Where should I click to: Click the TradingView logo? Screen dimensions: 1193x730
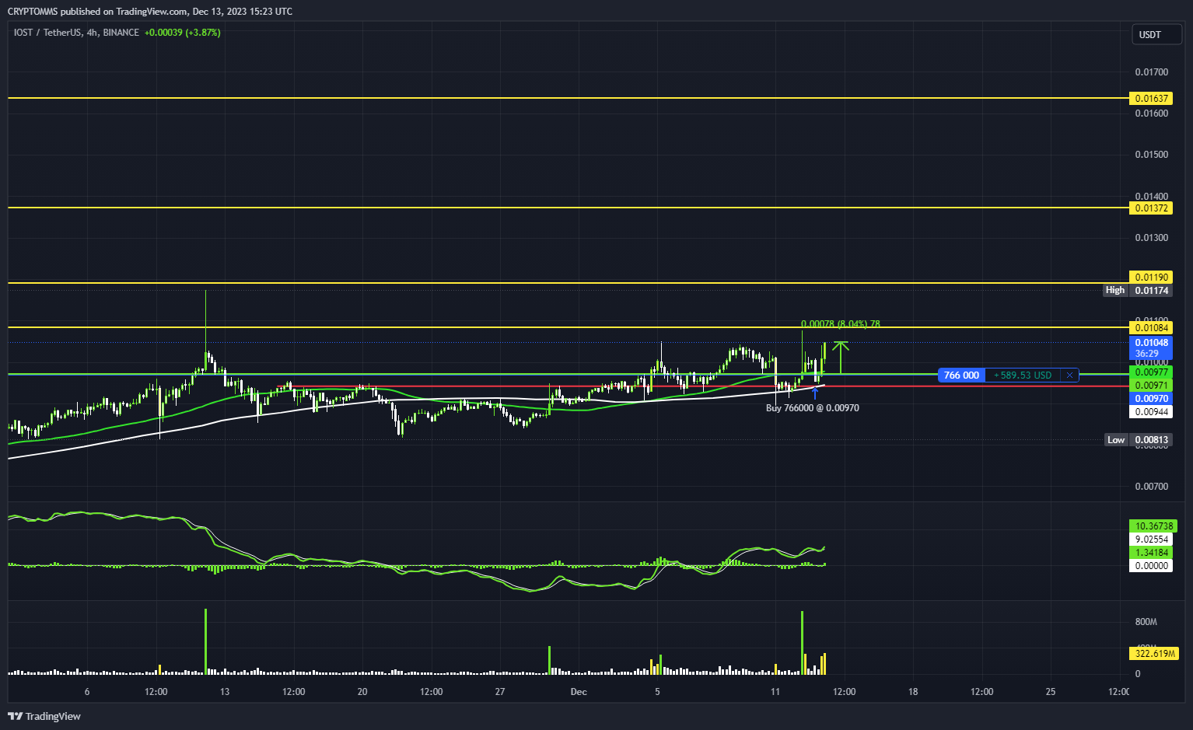pos(44,716)
